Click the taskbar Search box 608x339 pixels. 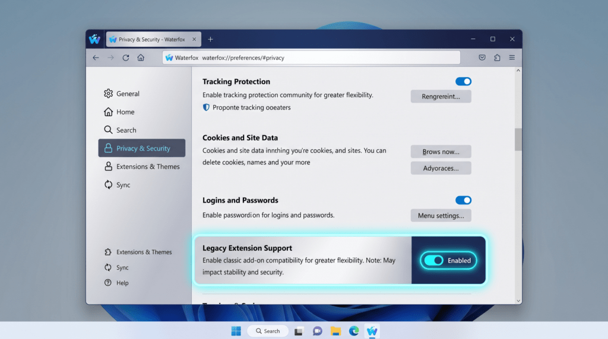(268, 331)
